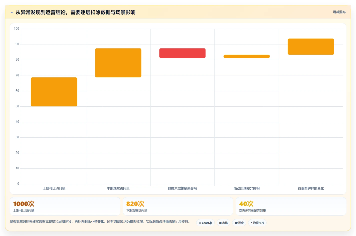Viewport: 356px width, 236px height.
Task: Click the y-axis value 100
Action: pos(16,29)
